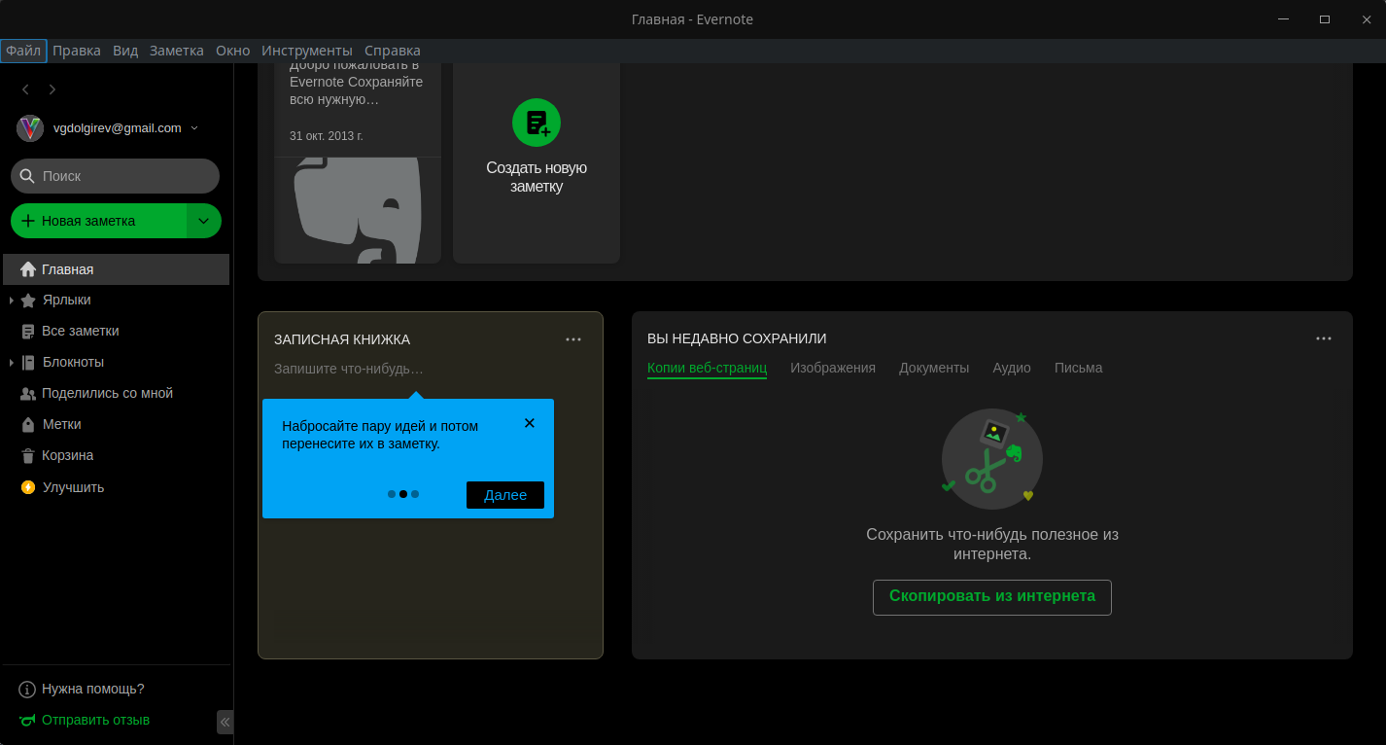Open the Инструменты menu
1386x745 pixels.
pyautogui.click(x=307, y=51)
